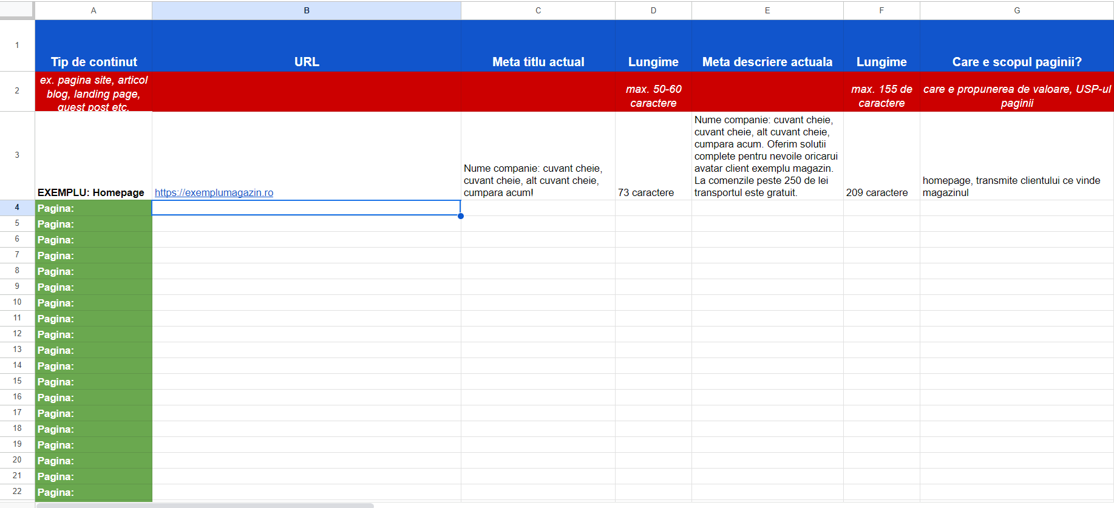Viewport: 1114px width, 508px height.
Task: Select row 4 header
Action: pyautogui.click(x=17, y=208)
